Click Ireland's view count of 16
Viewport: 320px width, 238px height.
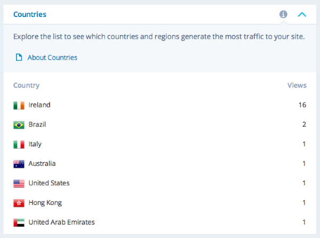tap(302, 105)
